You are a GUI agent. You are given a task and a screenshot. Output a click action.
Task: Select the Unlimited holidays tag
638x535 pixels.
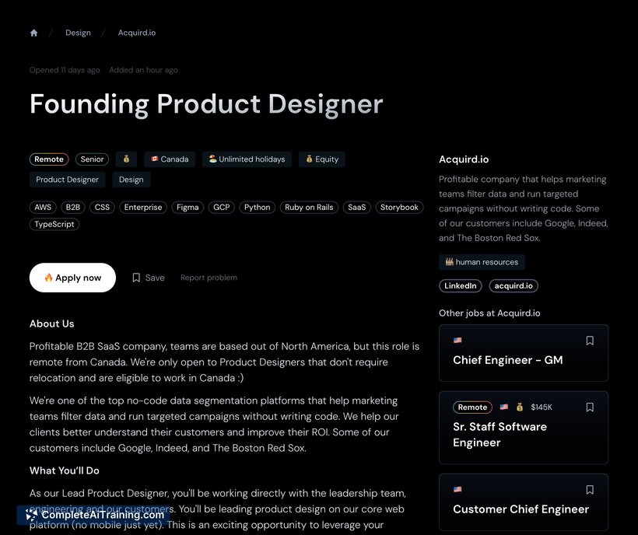(247, 159)
